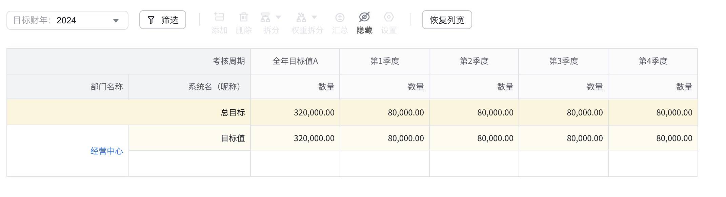Expand the 权重拆分 dropdown arrow

314,17
